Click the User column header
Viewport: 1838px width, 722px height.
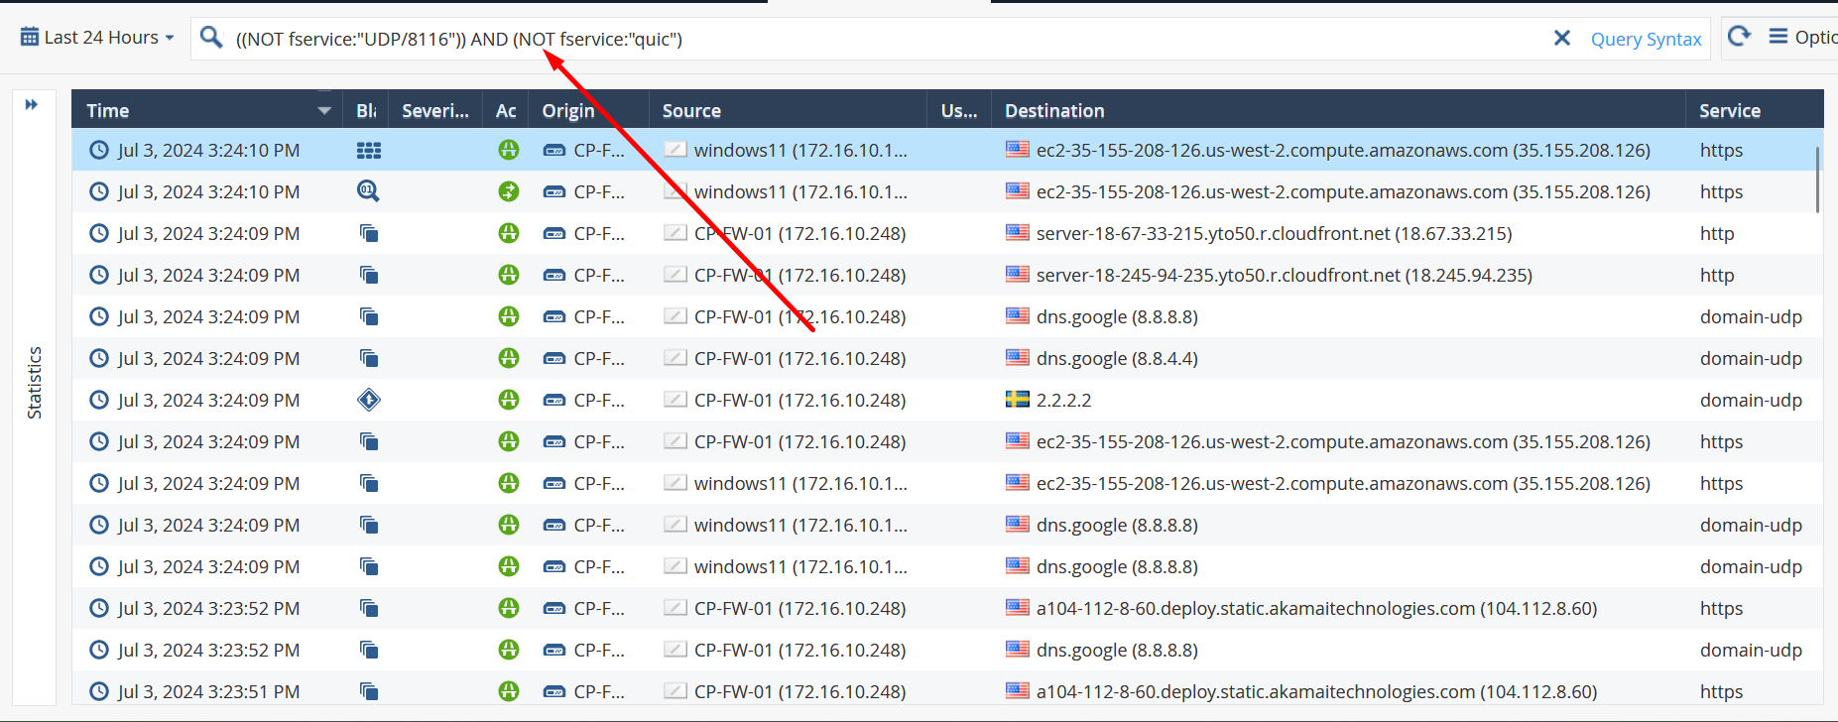point(959,111)
